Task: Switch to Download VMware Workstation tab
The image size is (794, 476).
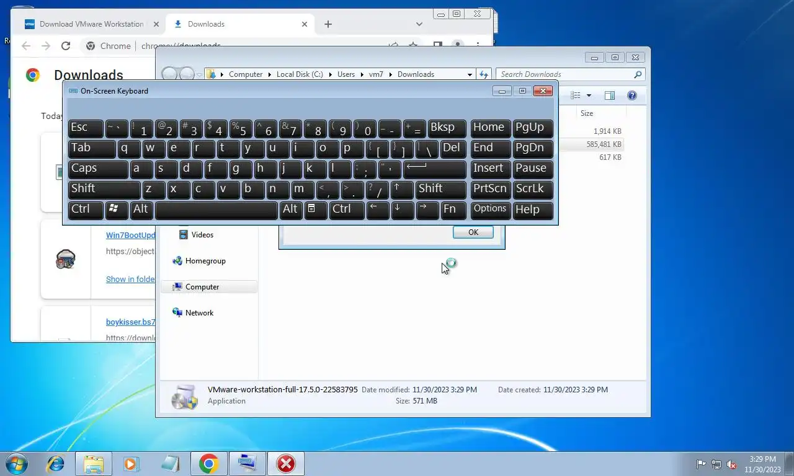Action: click(91, 24)
